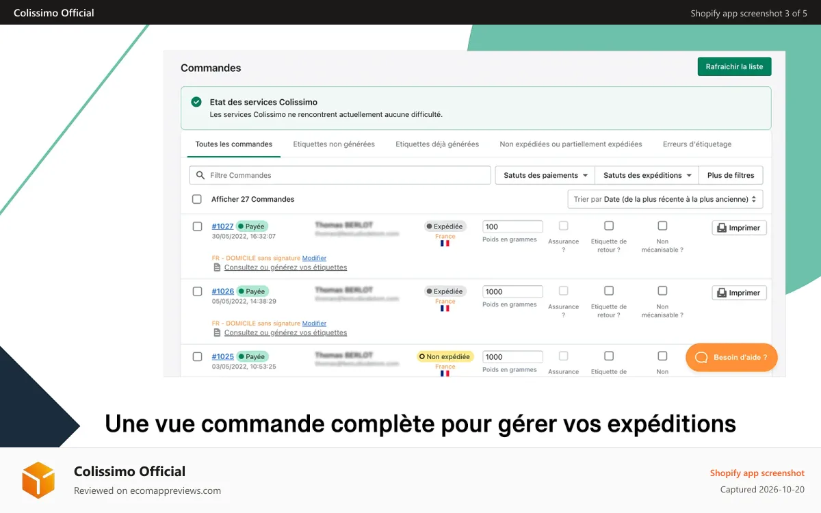Select the row checkbox for order #1025
This screenshot has height=513, width=821.
pyautogui.click(x=197, y=356)
